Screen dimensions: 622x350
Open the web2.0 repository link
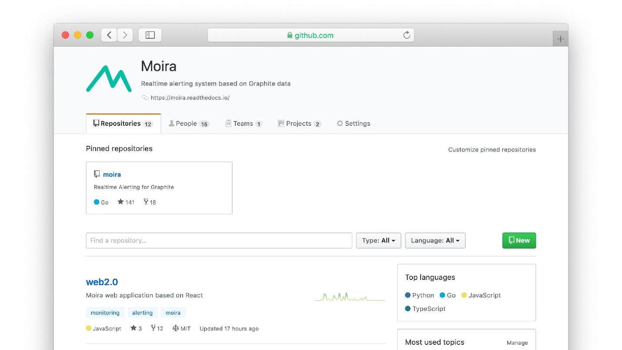coord(102,282)
